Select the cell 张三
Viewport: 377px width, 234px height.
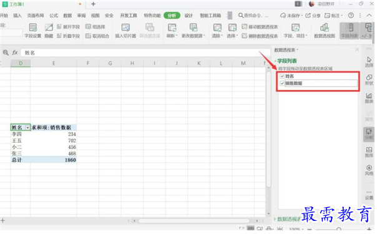pyautogui.click(x=21, y=154)
